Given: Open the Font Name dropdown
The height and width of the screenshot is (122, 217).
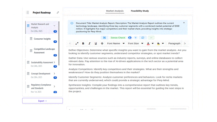Looking at the screenshot, I should [x=116, y=43].
